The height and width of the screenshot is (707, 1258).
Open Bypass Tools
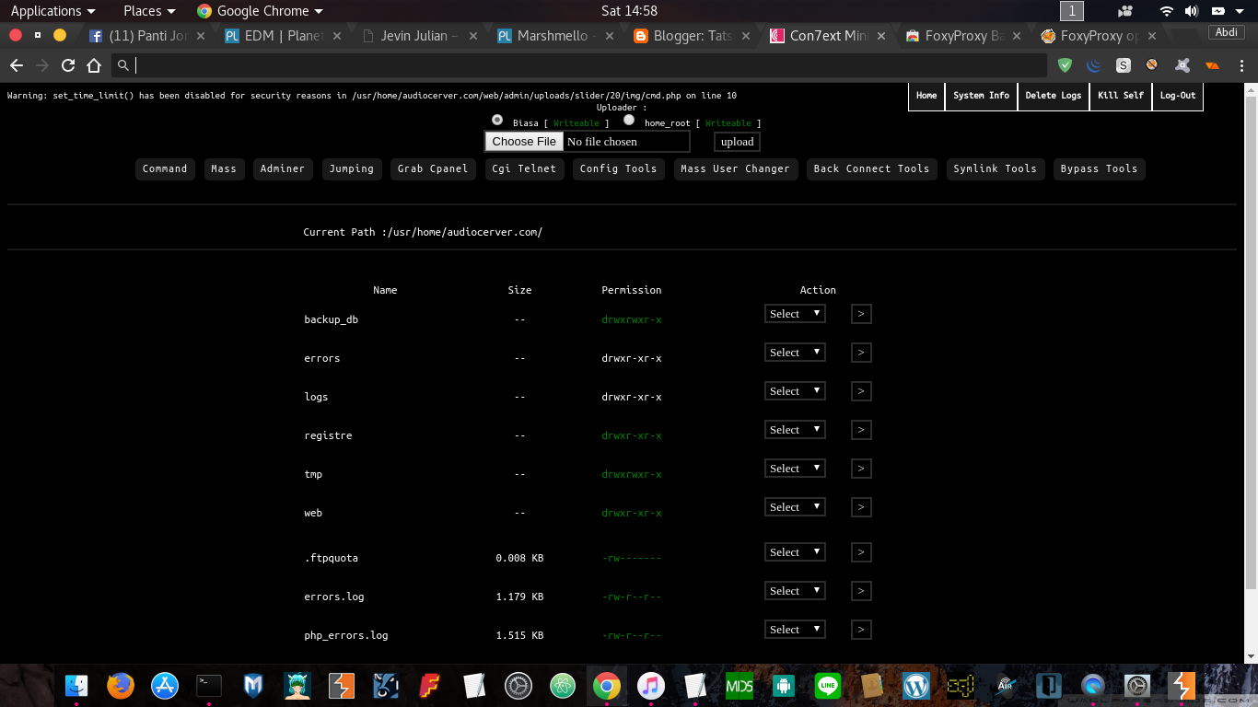tap(1099, 169)
